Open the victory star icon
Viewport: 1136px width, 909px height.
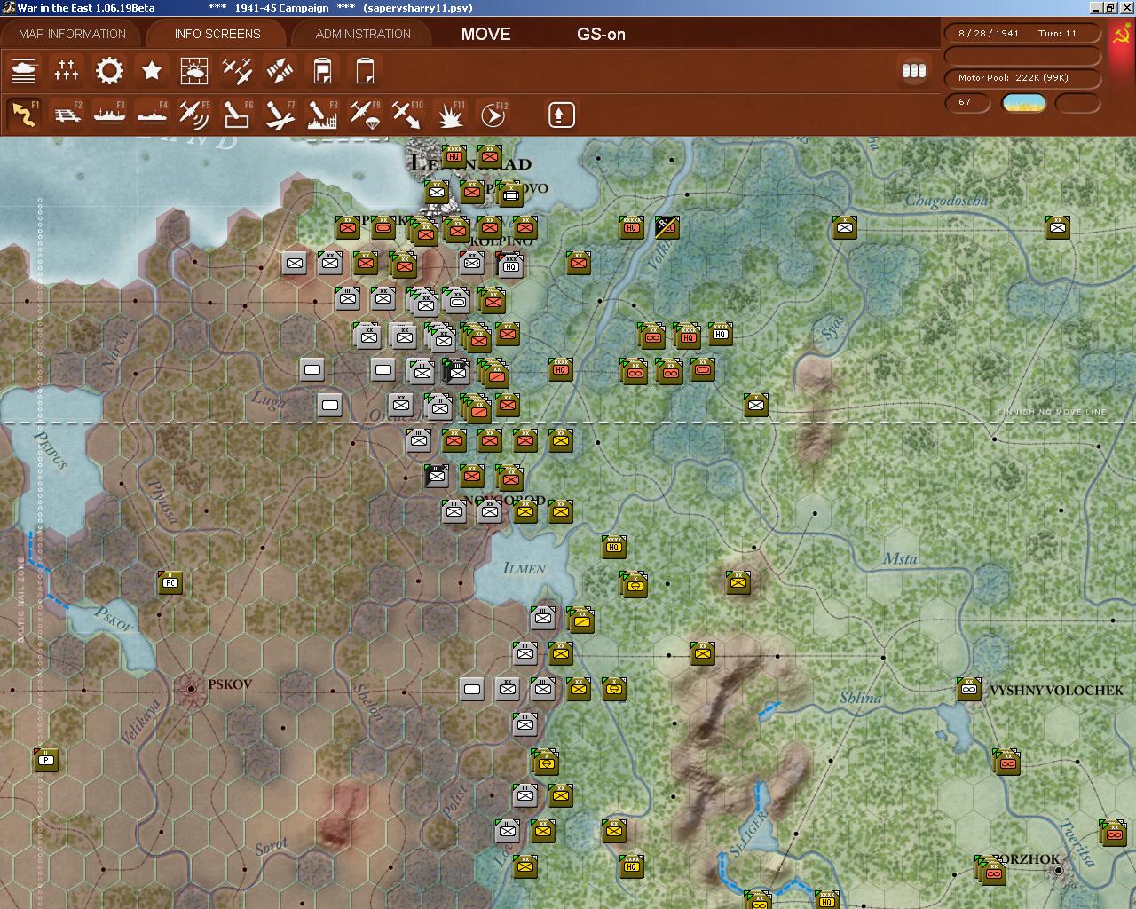click(x=152, y=70)
